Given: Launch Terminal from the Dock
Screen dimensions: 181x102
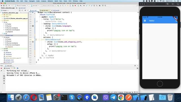Looking at the screenshot, I should click(x=64, y=97).
